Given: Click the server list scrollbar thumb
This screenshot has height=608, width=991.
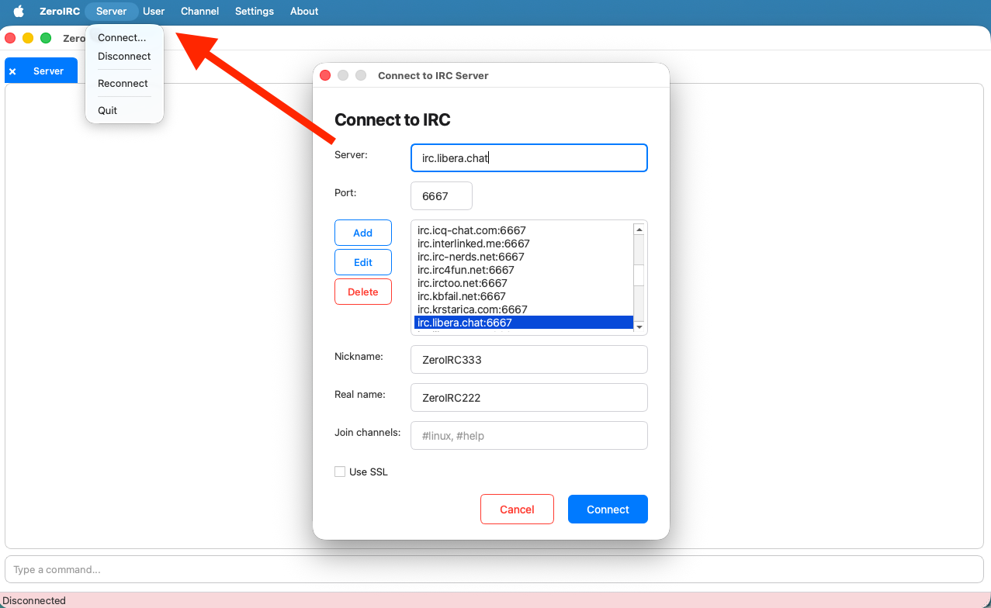Looking at the screenshot, I should (639, 275).
